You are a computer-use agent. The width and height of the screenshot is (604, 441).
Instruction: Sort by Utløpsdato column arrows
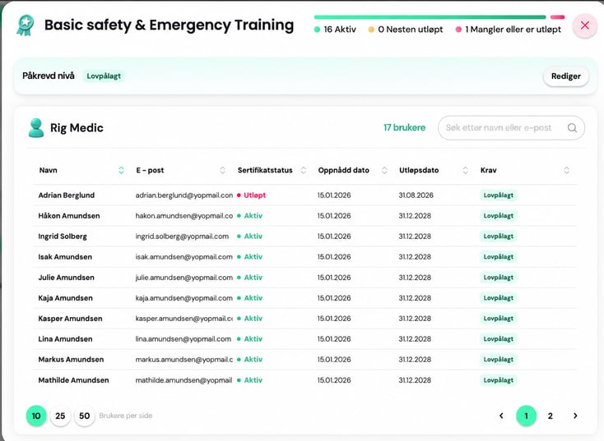465,170
